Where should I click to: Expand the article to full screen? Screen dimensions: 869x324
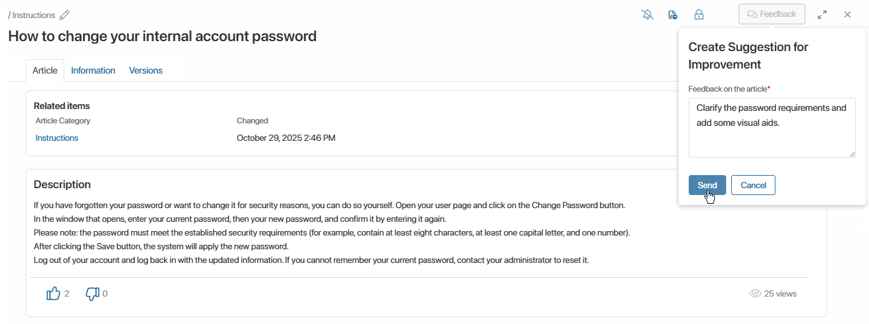(x=822, y=14)
